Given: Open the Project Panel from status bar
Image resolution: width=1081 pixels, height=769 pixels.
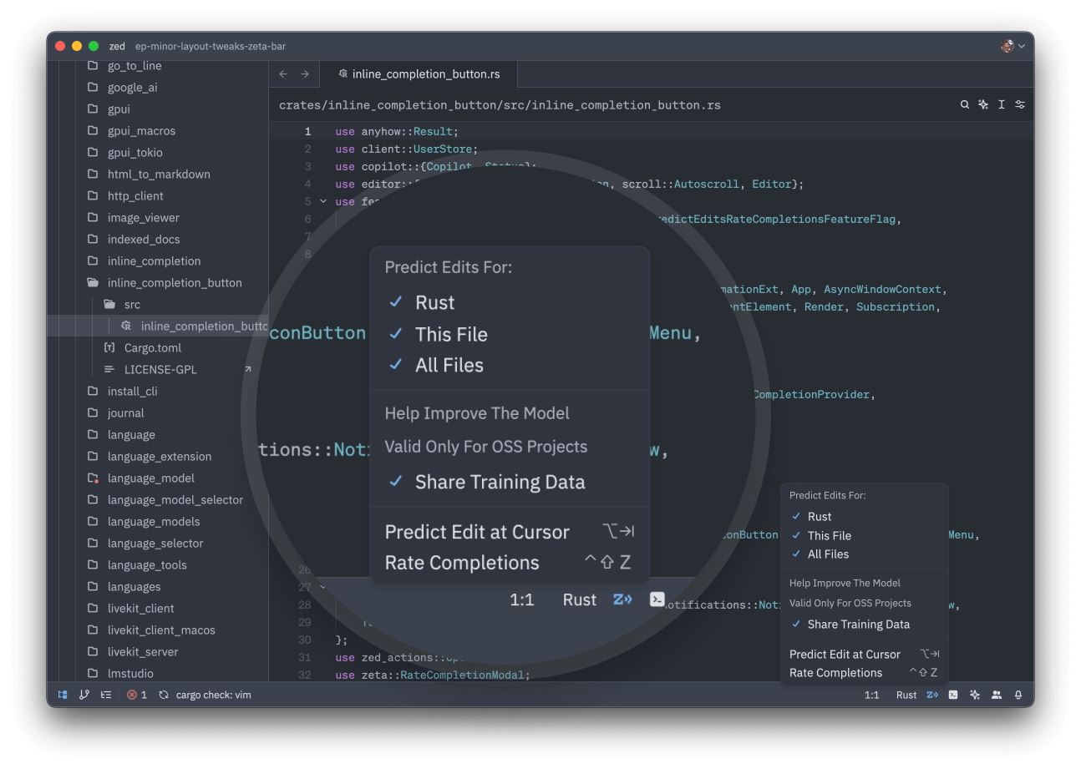Looking at the screenshot, I should click(63, 695).
